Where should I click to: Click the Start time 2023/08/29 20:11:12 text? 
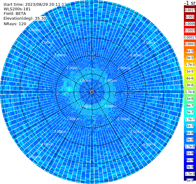coord(35,5)
